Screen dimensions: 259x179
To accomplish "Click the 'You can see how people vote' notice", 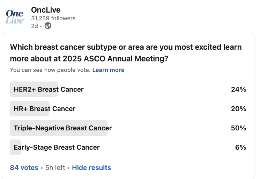I will (x=50, y=70).
